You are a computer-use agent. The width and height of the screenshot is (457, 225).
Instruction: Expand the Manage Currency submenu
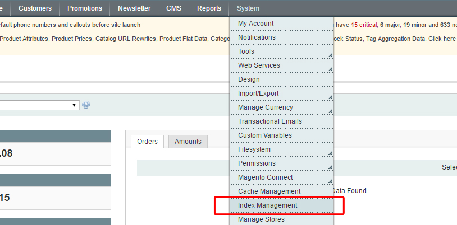281,107
